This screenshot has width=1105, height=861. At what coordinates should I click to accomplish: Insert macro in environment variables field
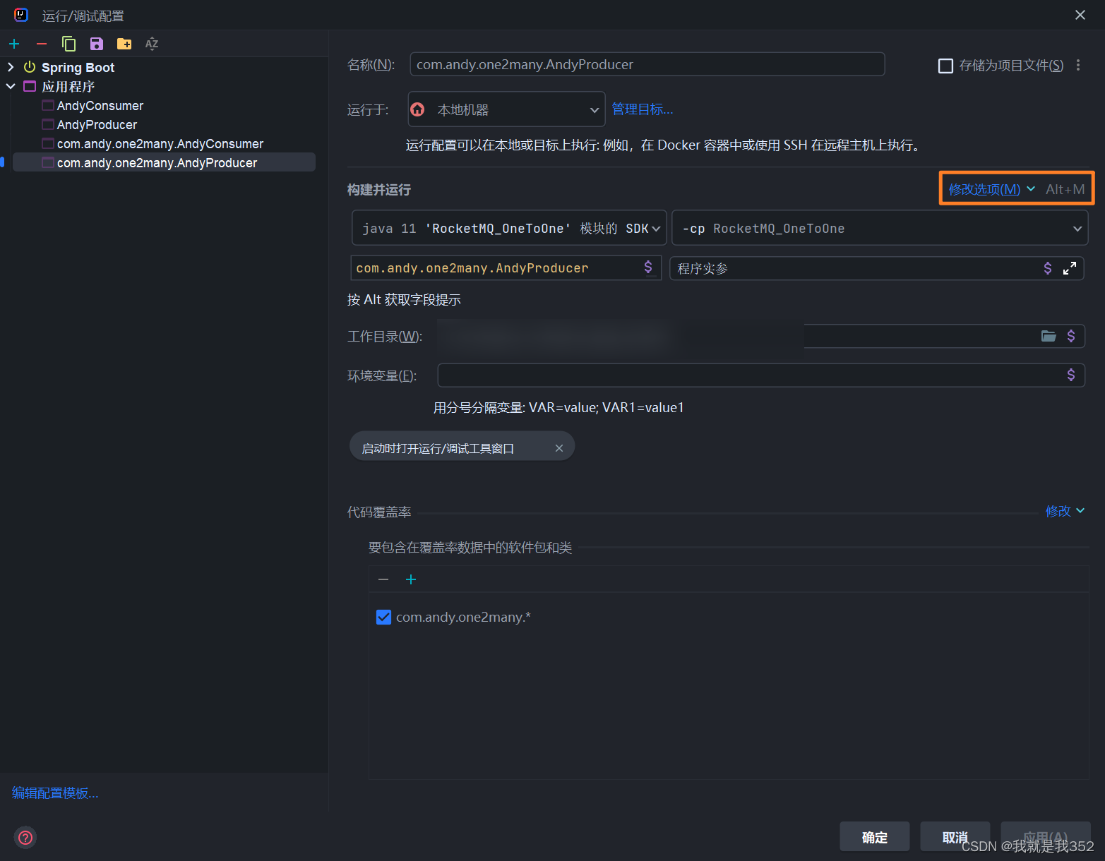[x=1071, y=375]
